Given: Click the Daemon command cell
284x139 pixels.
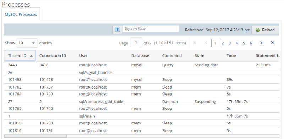Looking at the screenshot, I should (x=170, y=102).
